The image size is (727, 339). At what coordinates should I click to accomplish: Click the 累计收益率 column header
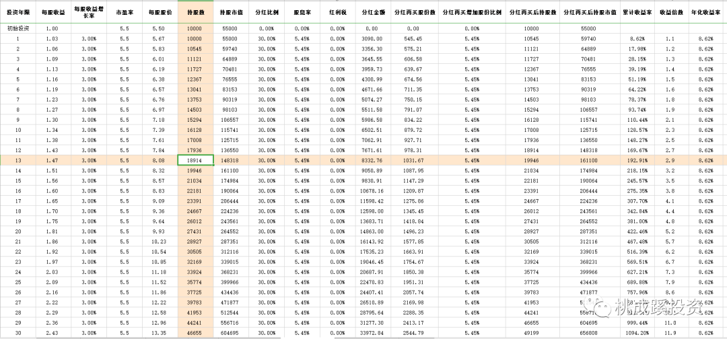[638, 13]
